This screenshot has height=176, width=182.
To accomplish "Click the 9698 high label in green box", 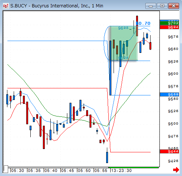I will 123,28.
